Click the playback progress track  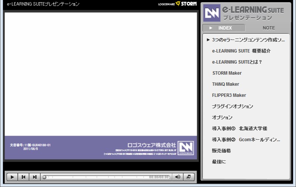106,177
